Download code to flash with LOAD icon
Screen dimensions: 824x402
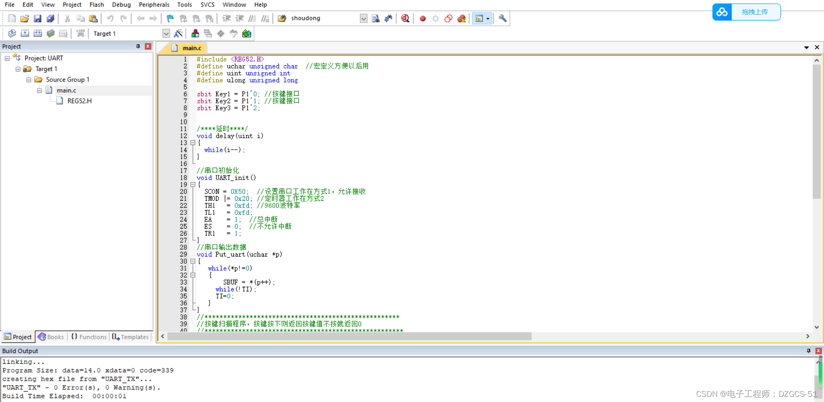[x=80, y=33]
